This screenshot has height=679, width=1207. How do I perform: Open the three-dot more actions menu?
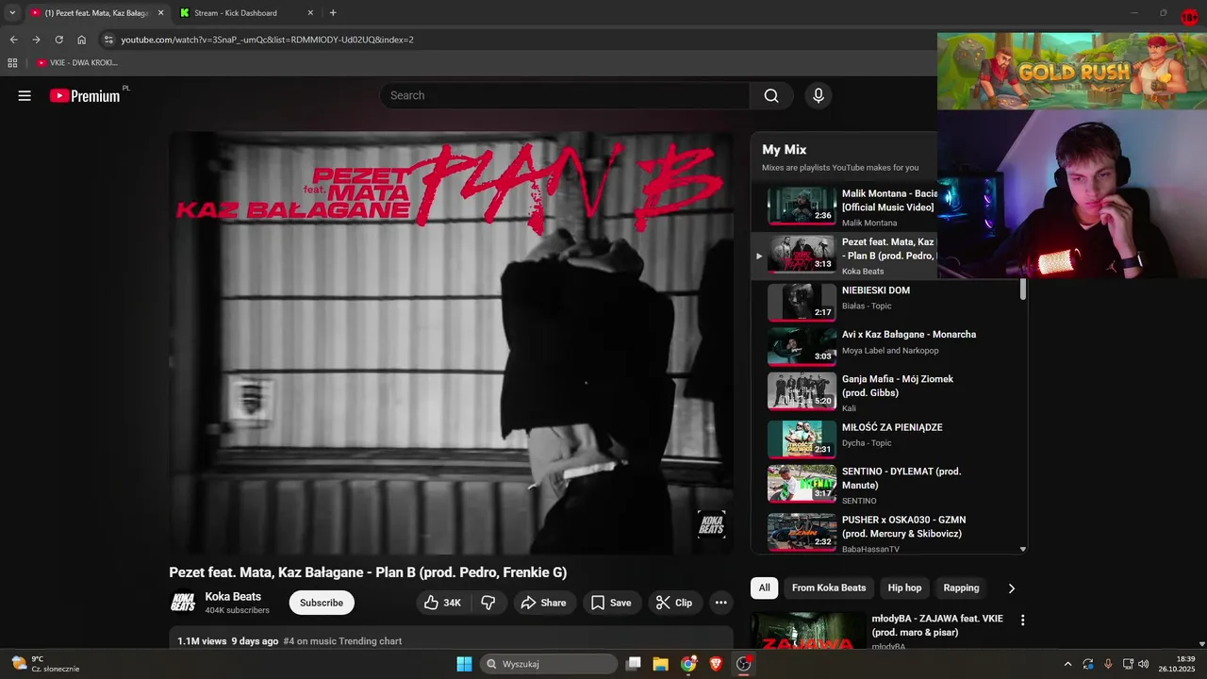pyautogui.click(x=721, y=603)
